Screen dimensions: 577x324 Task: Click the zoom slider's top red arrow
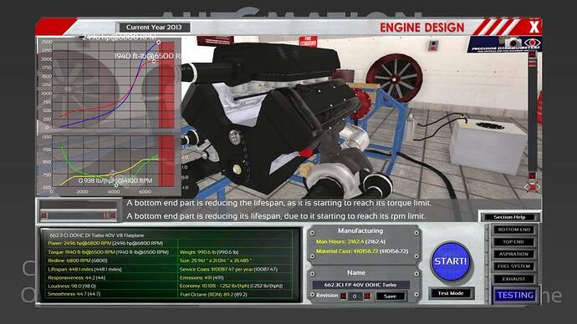coord(532,55)
